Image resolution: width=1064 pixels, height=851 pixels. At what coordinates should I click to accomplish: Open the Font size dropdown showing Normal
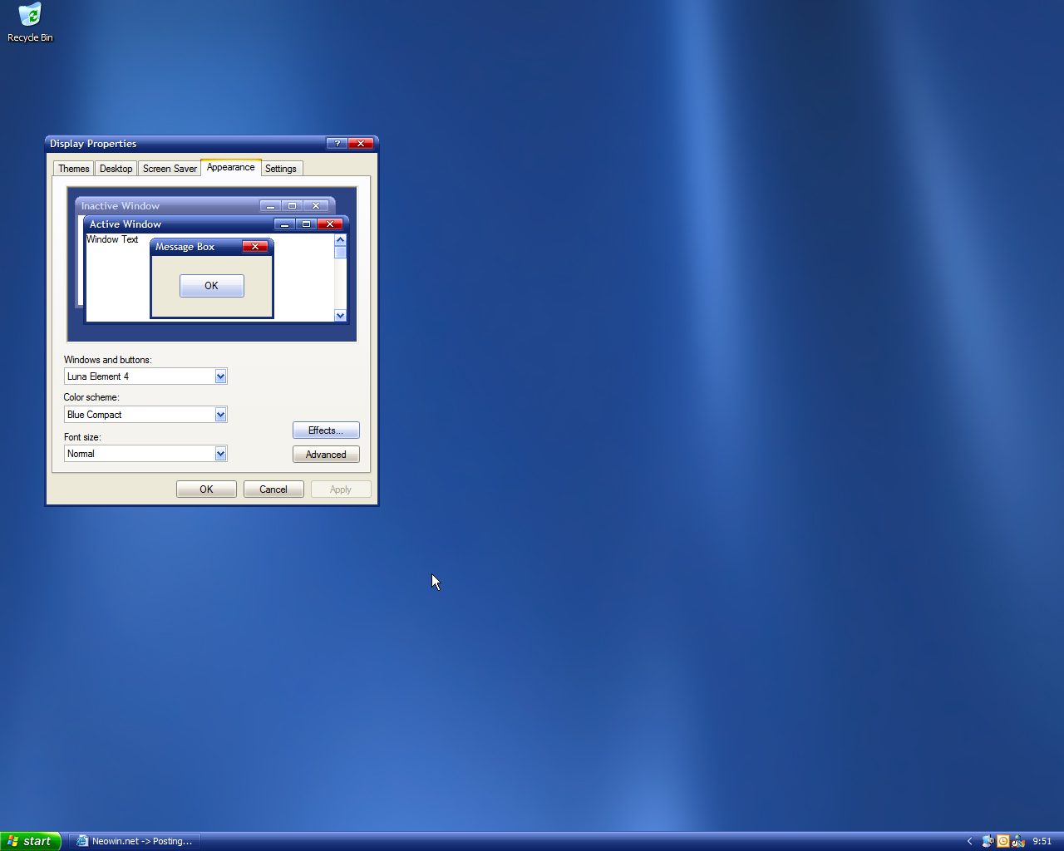[x=219, y=453]
